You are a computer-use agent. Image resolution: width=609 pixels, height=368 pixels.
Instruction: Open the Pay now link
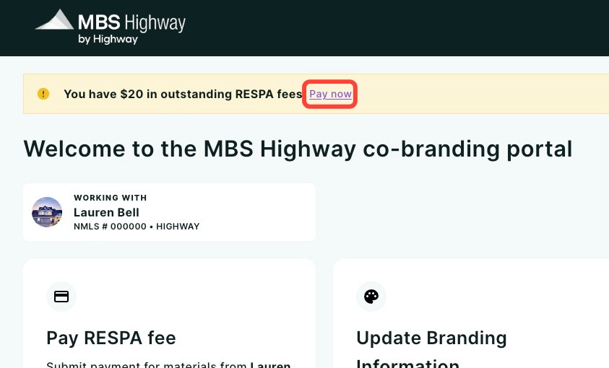pos(331,94)
